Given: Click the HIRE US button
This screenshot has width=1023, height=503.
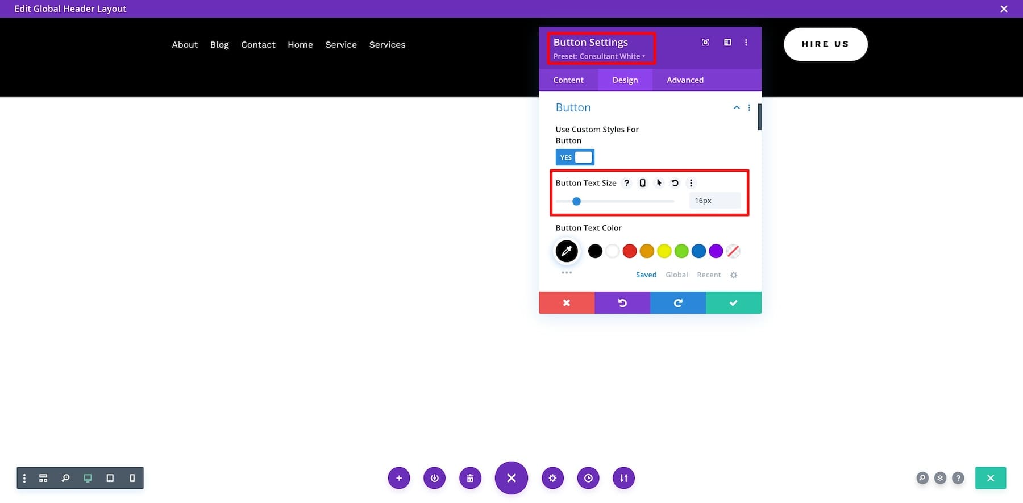Looking at the screenshot, I should 825,44.
